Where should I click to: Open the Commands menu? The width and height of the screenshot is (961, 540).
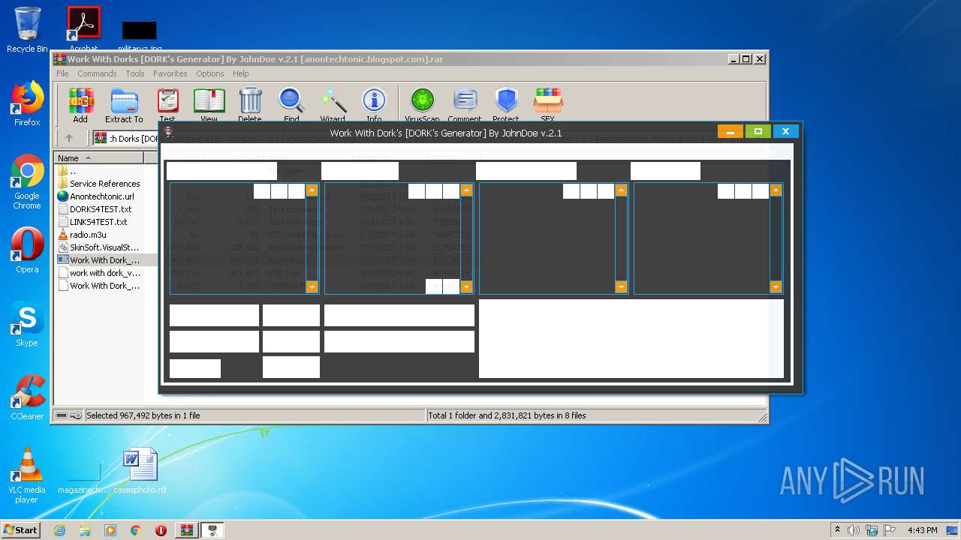[x=97, y=73]
